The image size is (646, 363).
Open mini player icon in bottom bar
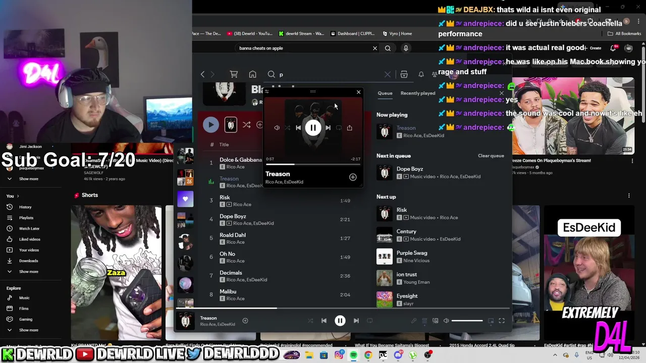[491, 321]
